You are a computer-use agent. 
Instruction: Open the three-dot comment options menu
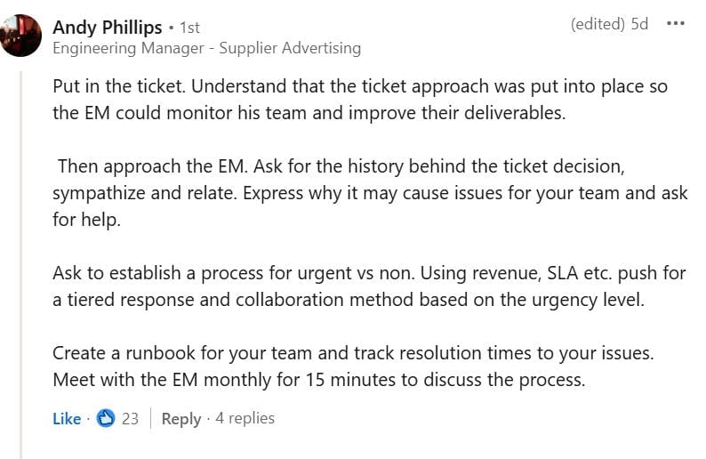coord(676,23)
